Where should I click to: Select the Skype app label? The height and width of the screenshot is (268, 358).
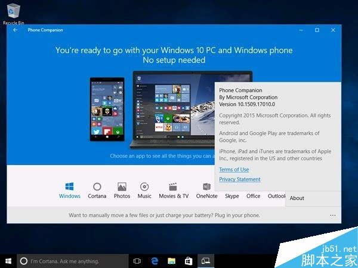(232, 196)
